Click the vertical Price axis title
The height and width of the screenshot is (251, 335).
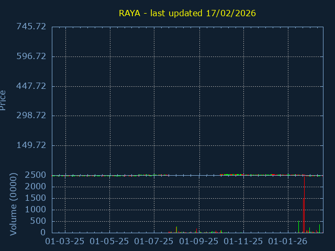tap(3, 100)
